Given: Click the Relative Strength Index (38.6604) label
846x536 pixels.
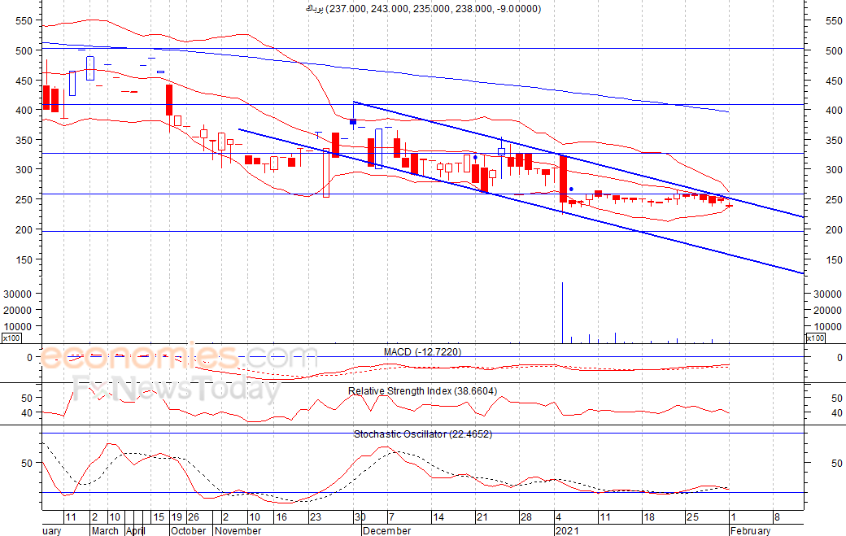Looking at the screenshot, I should click(422, 391).
